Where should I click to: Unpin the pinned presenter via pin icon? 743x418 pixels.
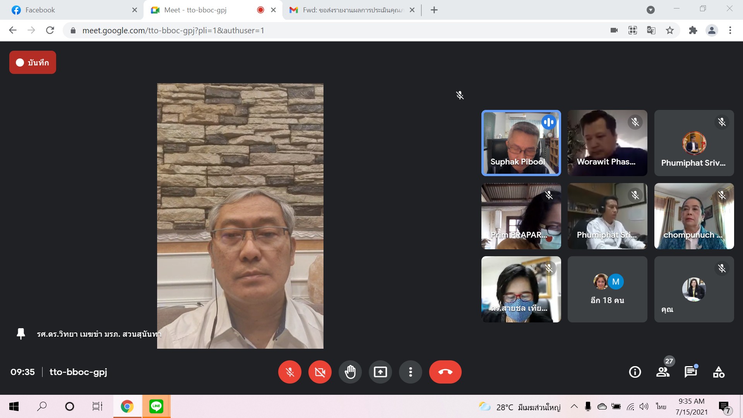(21, 334)
